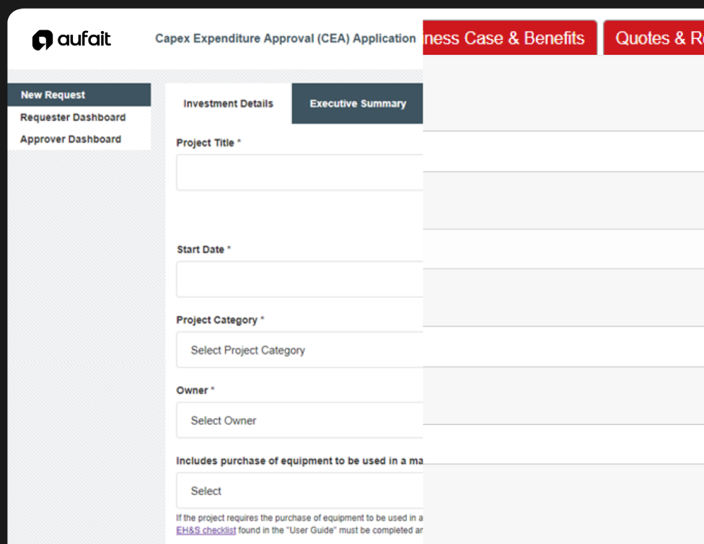Expand the equipment purchase Select dropdown

pyautogui.click(x=299, y=491)
